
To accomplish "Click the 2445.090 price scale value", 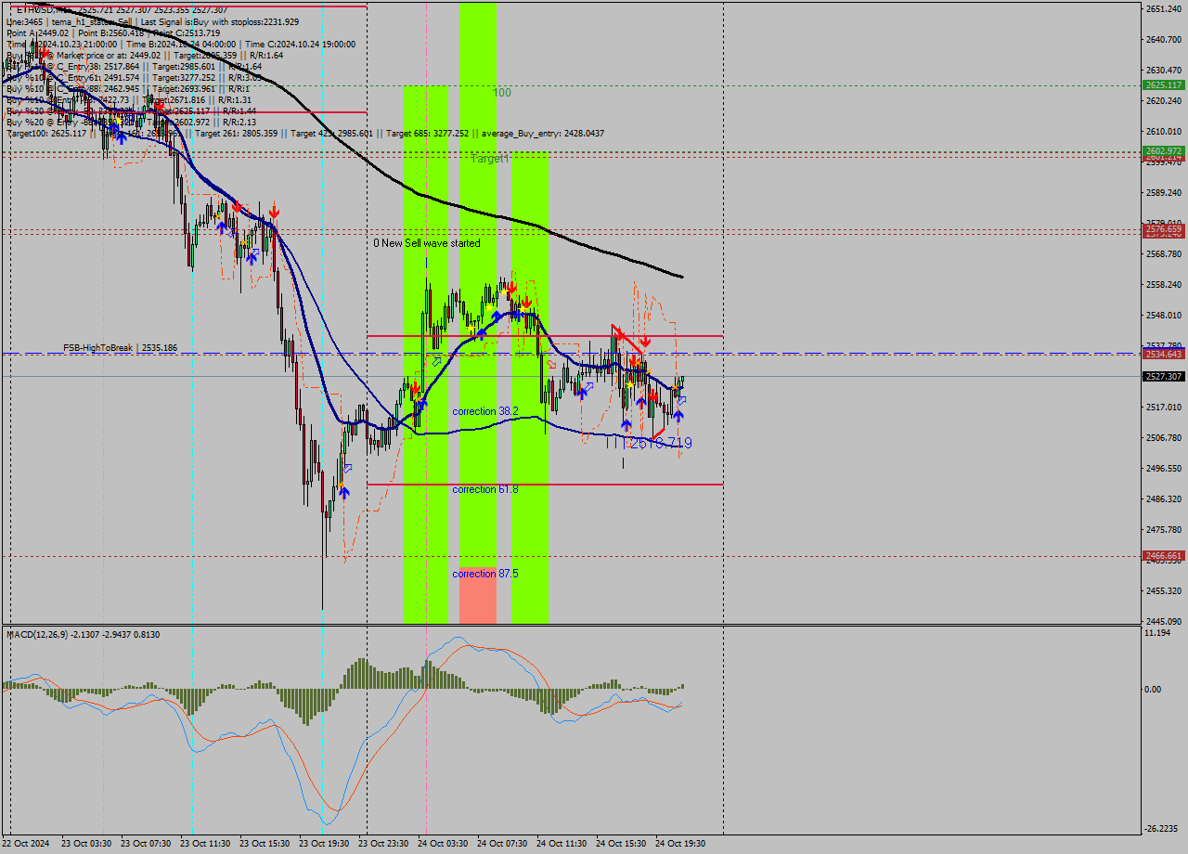I will pos(1164,621).
